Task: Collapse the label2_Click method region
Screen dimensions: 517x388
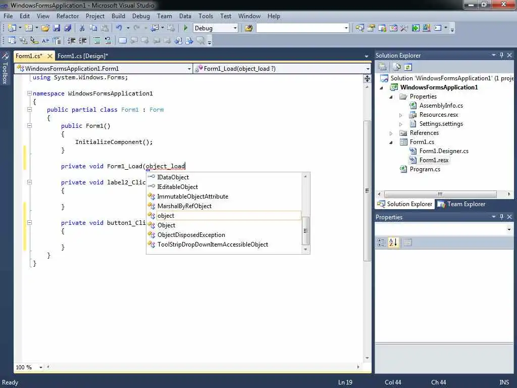Action: (29, 182)
